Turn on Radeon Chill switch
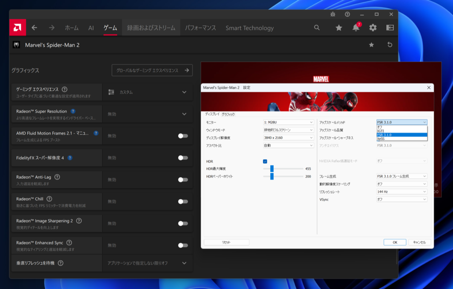Viewport: 453px width, 289px height. (183, 201)
